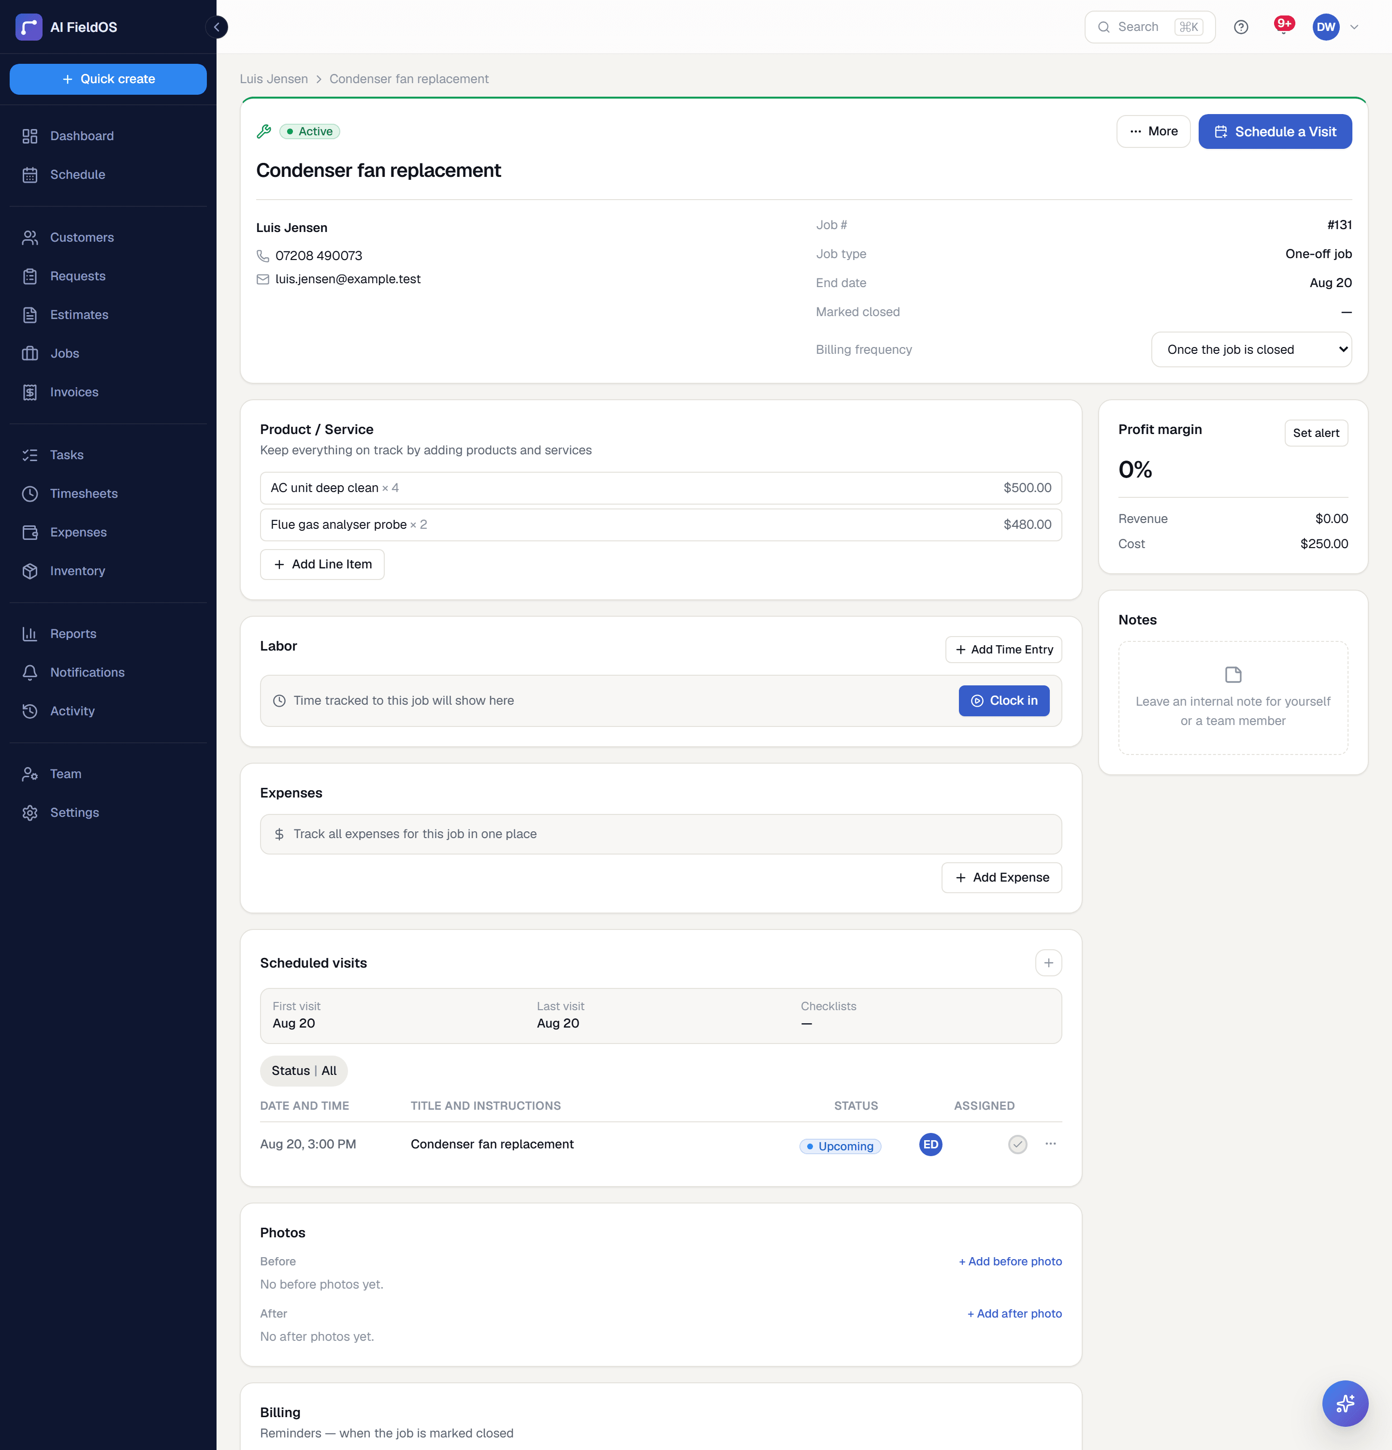Click Luis Jensen breadcrumb link
This screenshot has height=1450, width=1392.
pos(274,78)
